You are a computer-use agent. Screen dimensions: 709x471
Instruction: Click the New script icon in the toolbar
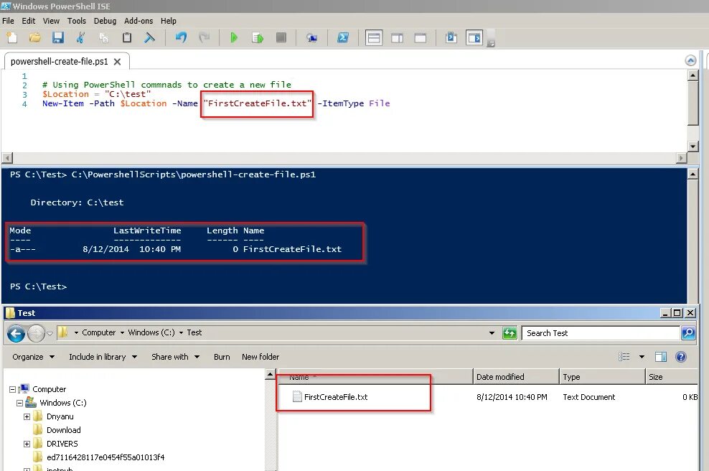11,38
